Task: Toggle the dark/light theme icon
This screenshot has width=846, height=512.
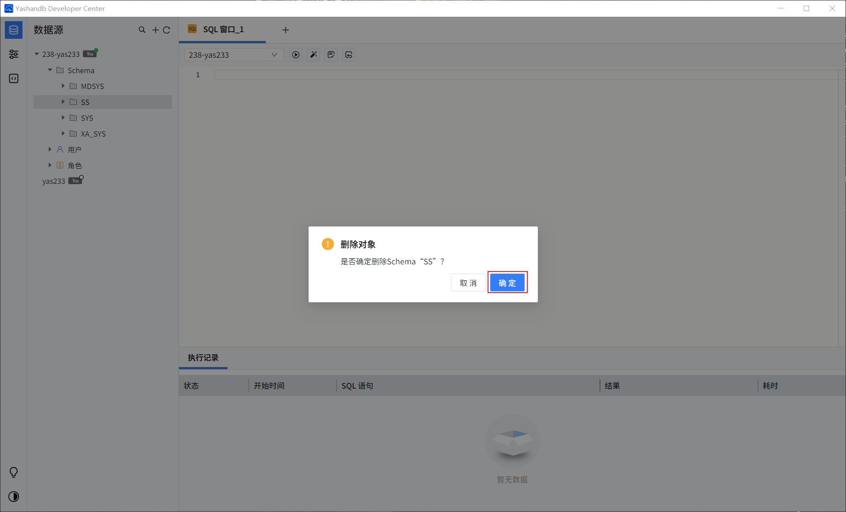Action: click(x=14, y=497)
